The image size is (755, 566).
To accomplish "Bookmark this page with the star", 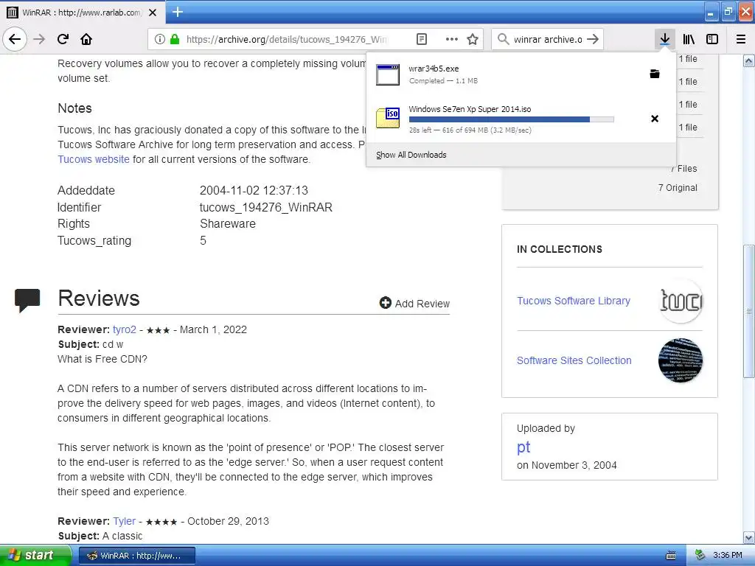I will click(473, 39).
